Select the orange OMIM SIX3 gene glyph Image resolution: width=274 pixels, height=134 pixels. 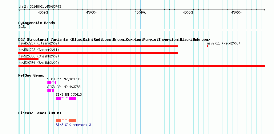tap(66, 120)
